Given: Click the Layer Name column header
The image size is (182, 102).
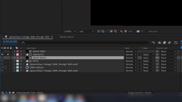Looking at the screenshot, I should [x=31, y=48].
